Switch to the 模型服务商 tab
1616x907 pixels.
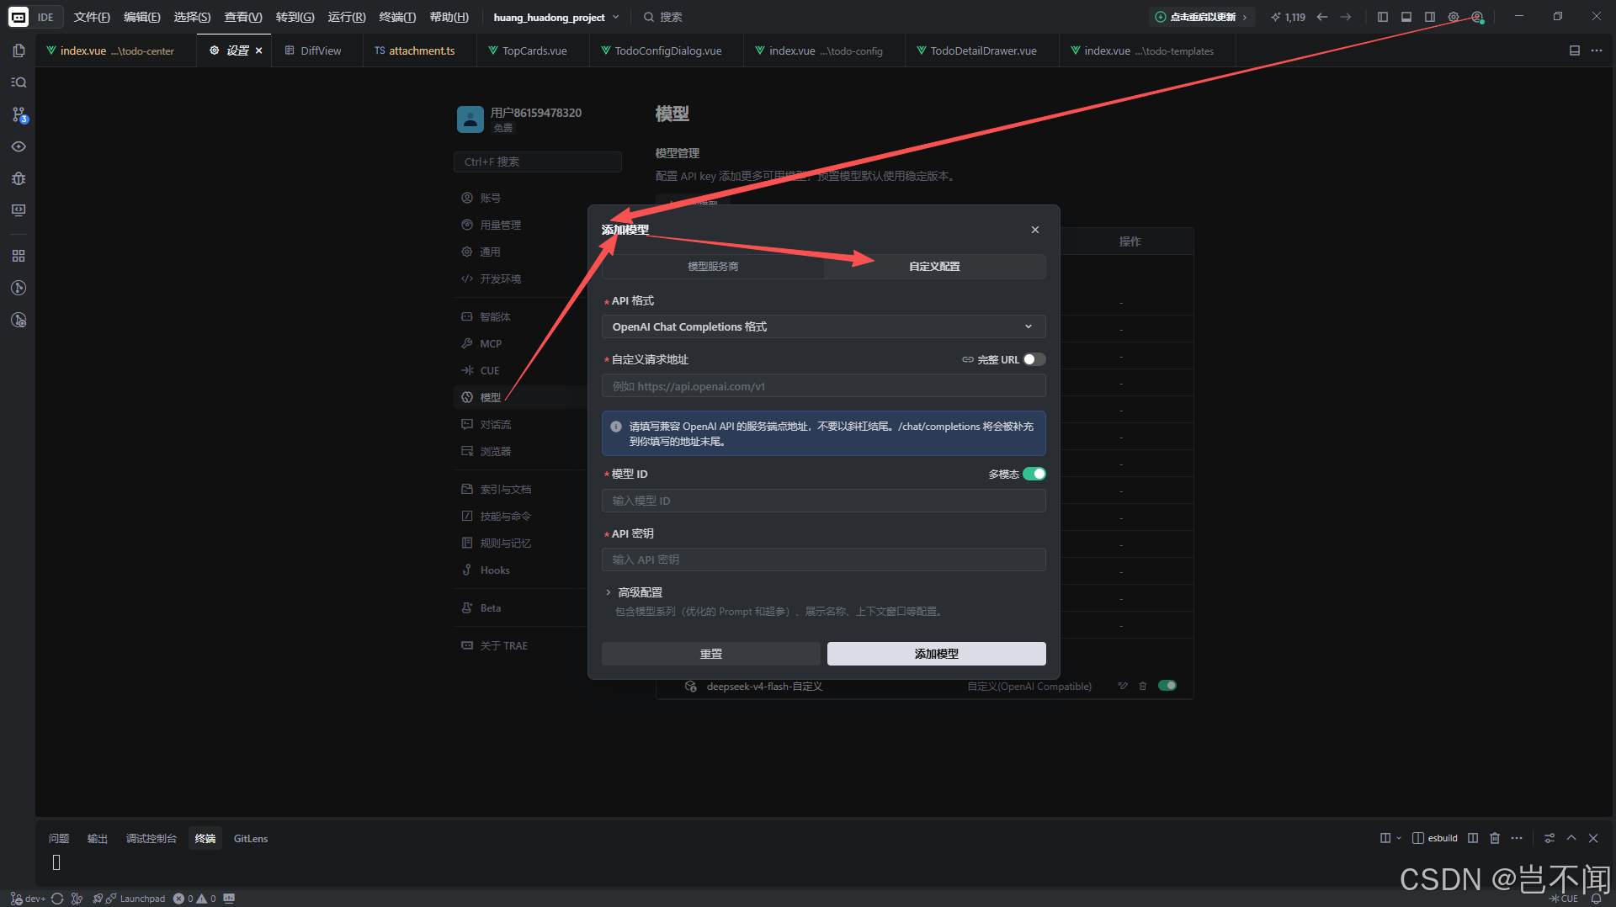(x=713, y=266)
